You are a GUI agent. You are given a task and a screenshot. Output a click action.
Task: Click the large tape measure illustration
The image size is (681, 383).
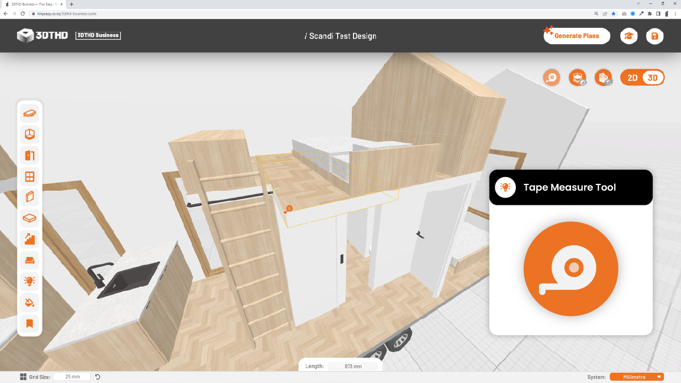point(571,269)
